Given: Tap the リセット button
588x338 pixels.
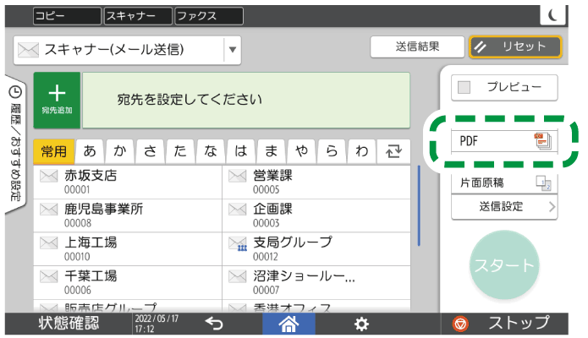Looking at the screenshot, I should (515, 46).
